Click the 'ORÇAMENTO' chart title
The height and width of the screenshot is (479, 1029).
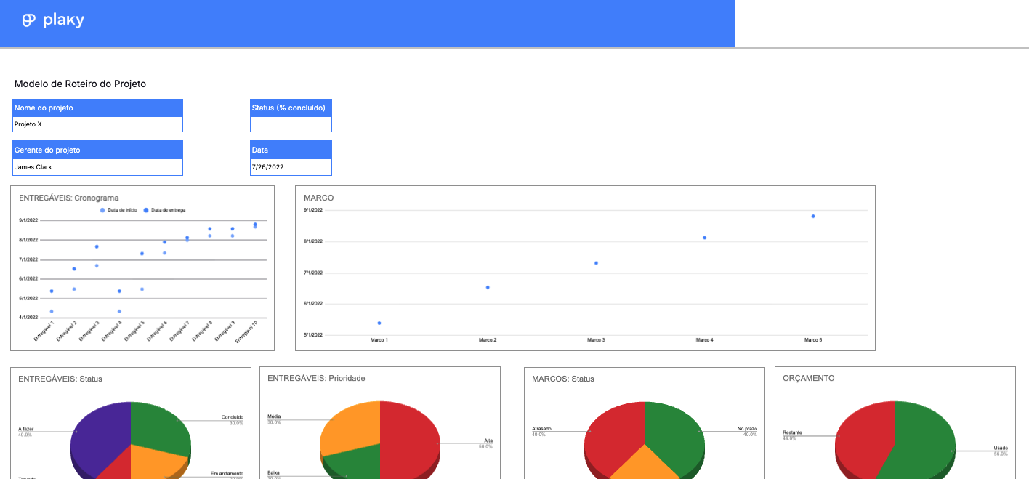(809, 378)
